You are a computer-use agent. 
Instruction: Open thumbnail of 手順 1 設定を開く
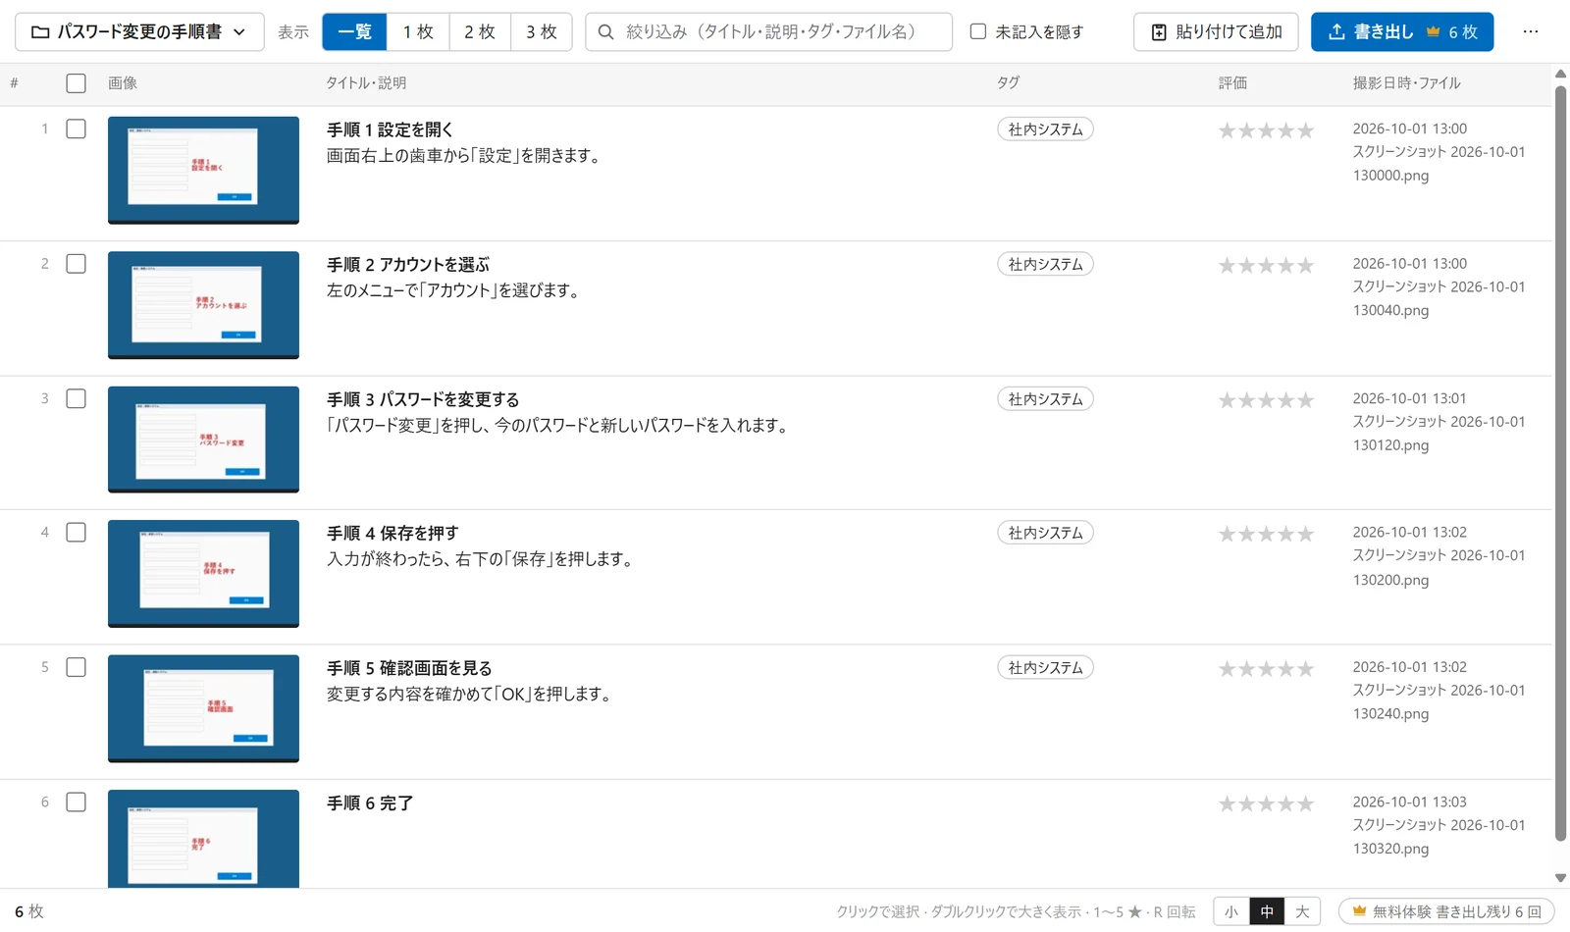203,170
